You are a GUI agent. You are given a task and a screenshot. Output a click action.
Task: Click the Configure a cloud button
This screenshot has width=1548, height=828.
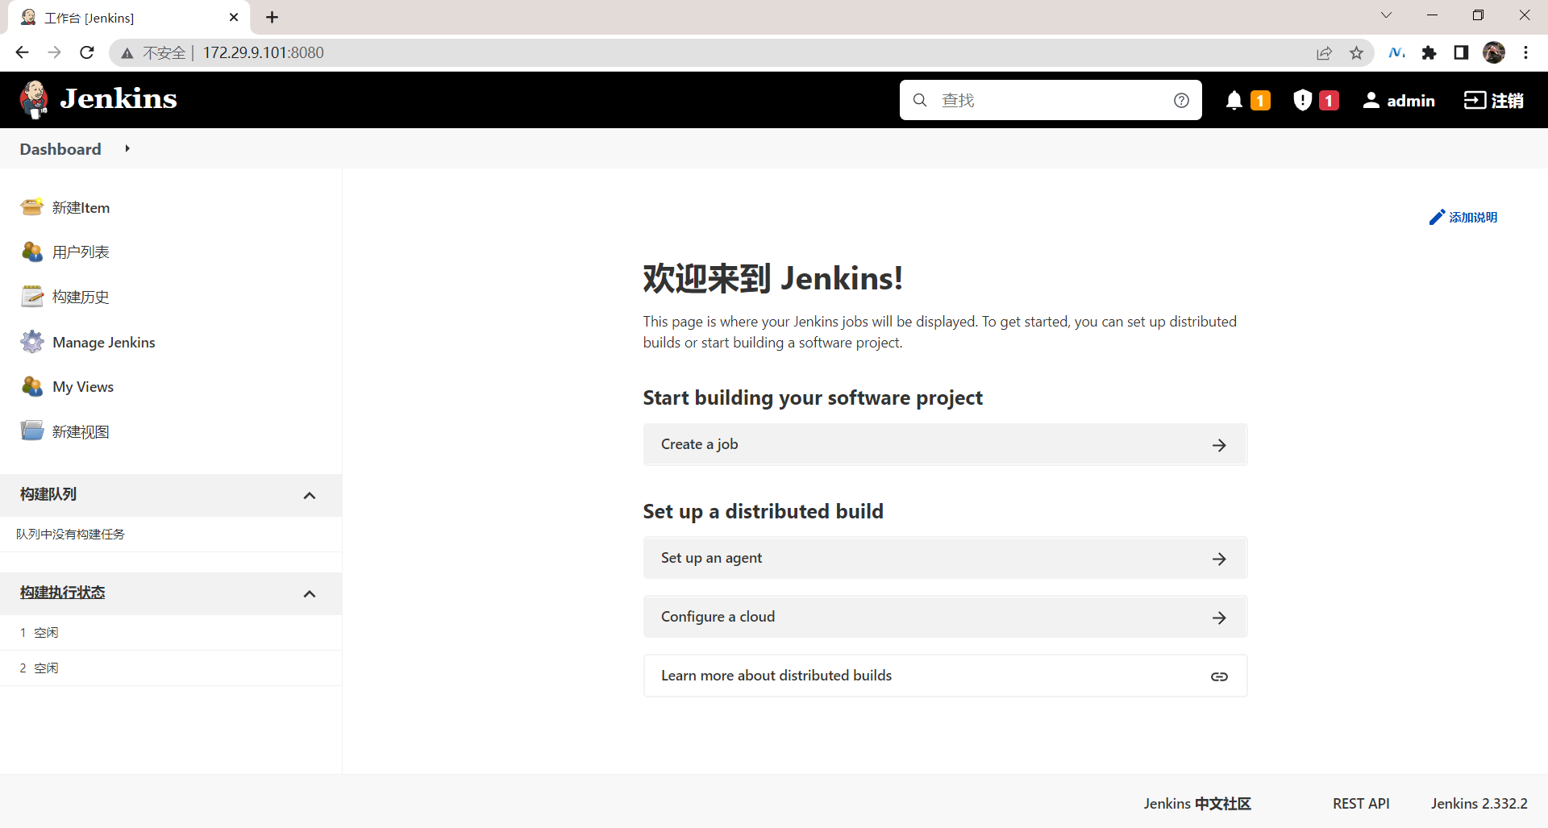tap(945, 617)
